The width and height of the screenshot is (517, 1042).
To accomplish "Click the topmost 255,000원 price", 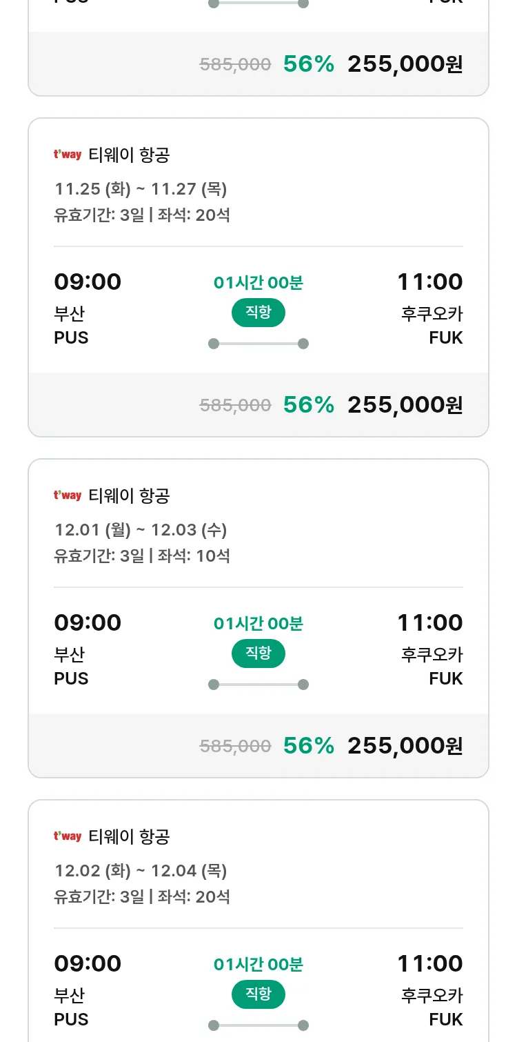I will [405, 64].
